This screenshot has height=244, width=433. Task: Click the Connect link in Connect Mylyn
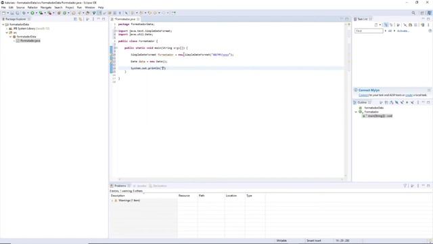(x=363, y=95)
